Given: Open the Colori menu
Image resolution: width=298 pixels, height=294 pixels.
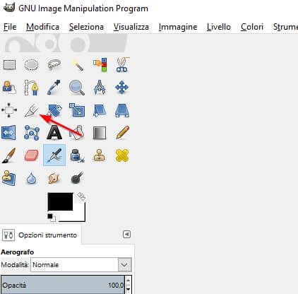Looking at the screenshot, I should [x=252, y=27].
